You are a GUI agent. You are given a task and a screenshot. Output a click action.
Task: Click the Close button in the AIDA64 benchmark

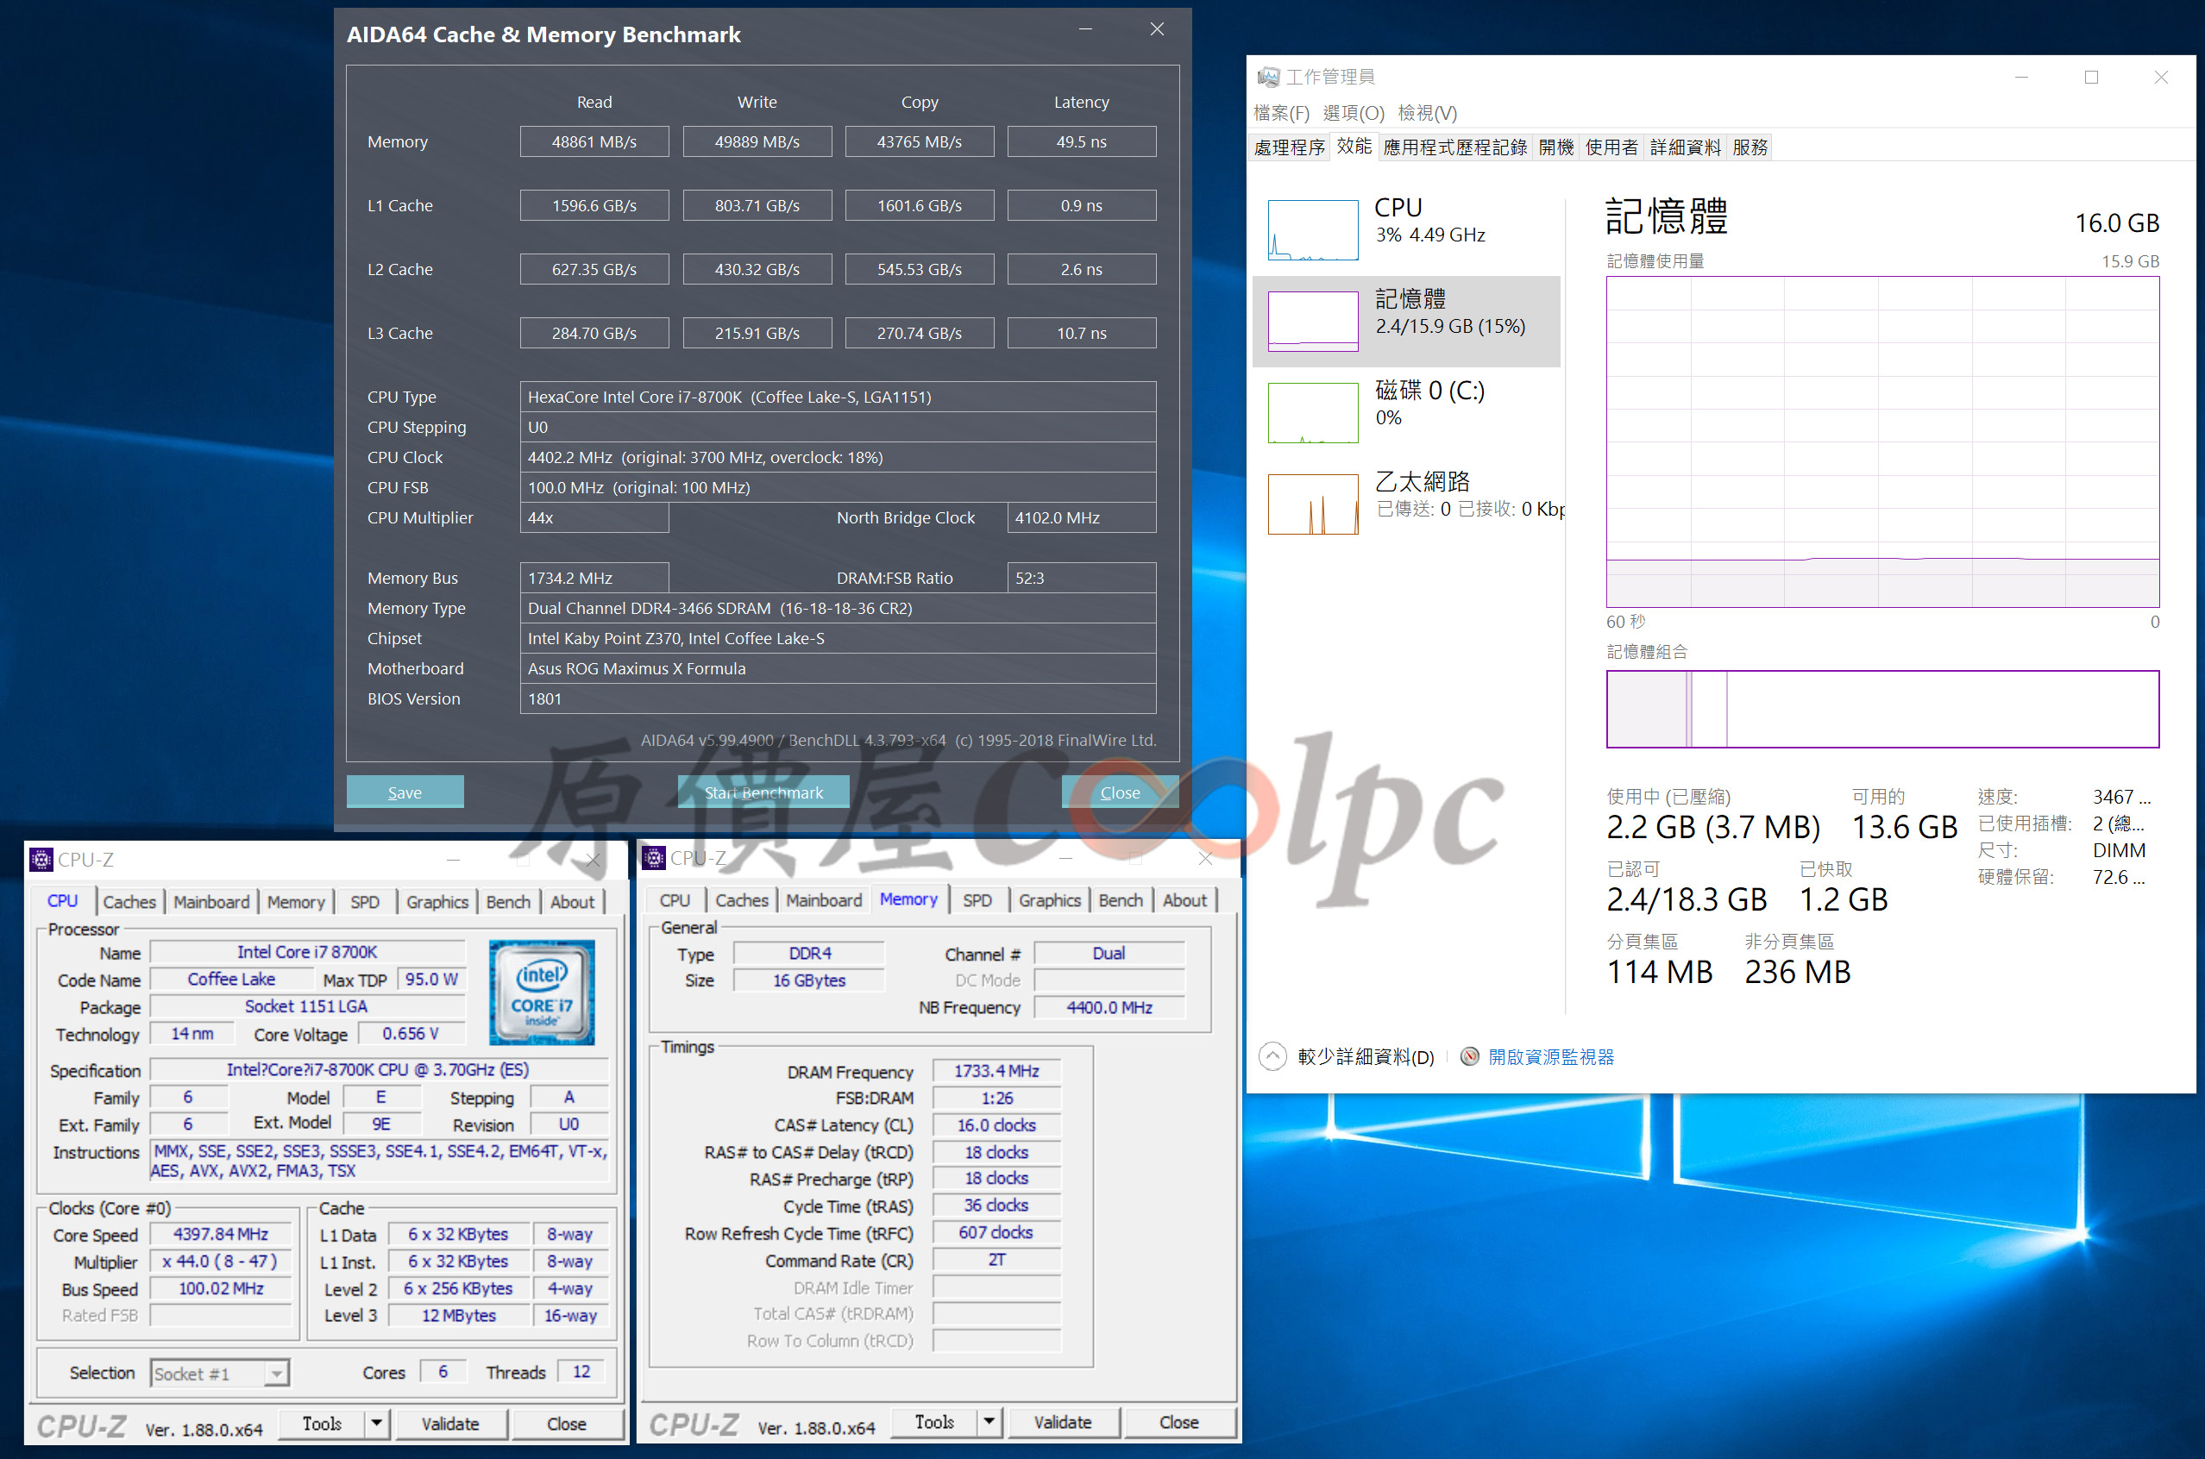pos(1120,792)
